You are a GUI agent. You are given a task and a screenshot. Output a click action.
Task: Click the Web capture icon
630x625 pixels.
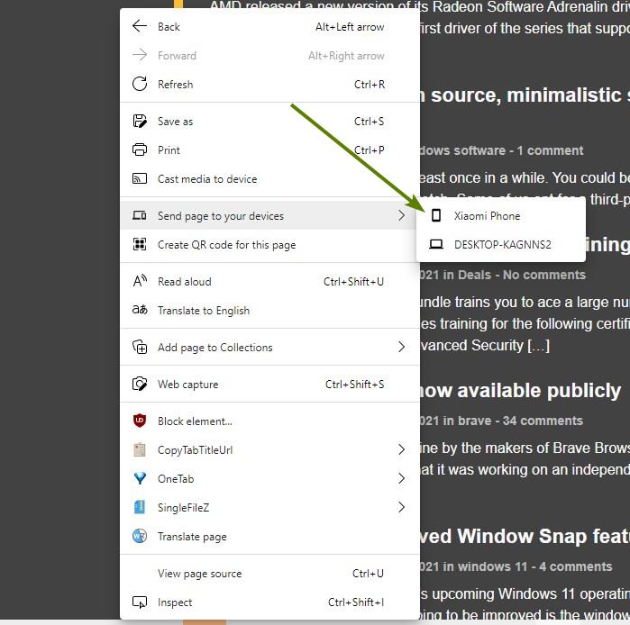pyautogui.click(x=140, y=384)
